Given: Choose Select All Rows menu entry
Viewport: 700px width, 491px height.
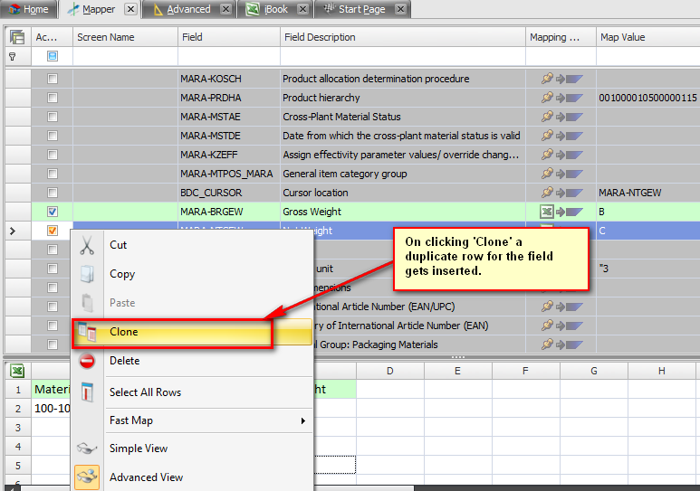Looking at the screenshot, I should (x=145, y=392).
